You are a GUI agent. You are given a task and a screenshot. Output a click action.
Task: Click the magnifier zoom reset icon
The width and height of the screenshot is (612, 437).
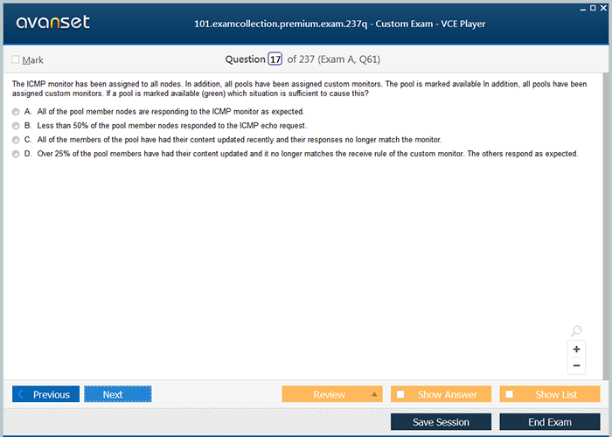point(576,331)
